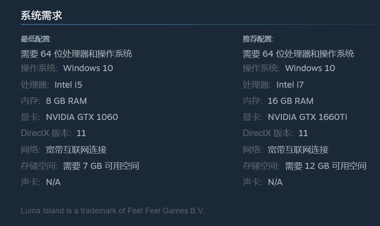Select the 8 GB RAM memory text

click(66, 101)
